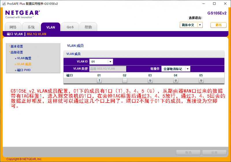Toggle port 05 untagged membership button
Viewport: 231px width, 162px height.
201,80
